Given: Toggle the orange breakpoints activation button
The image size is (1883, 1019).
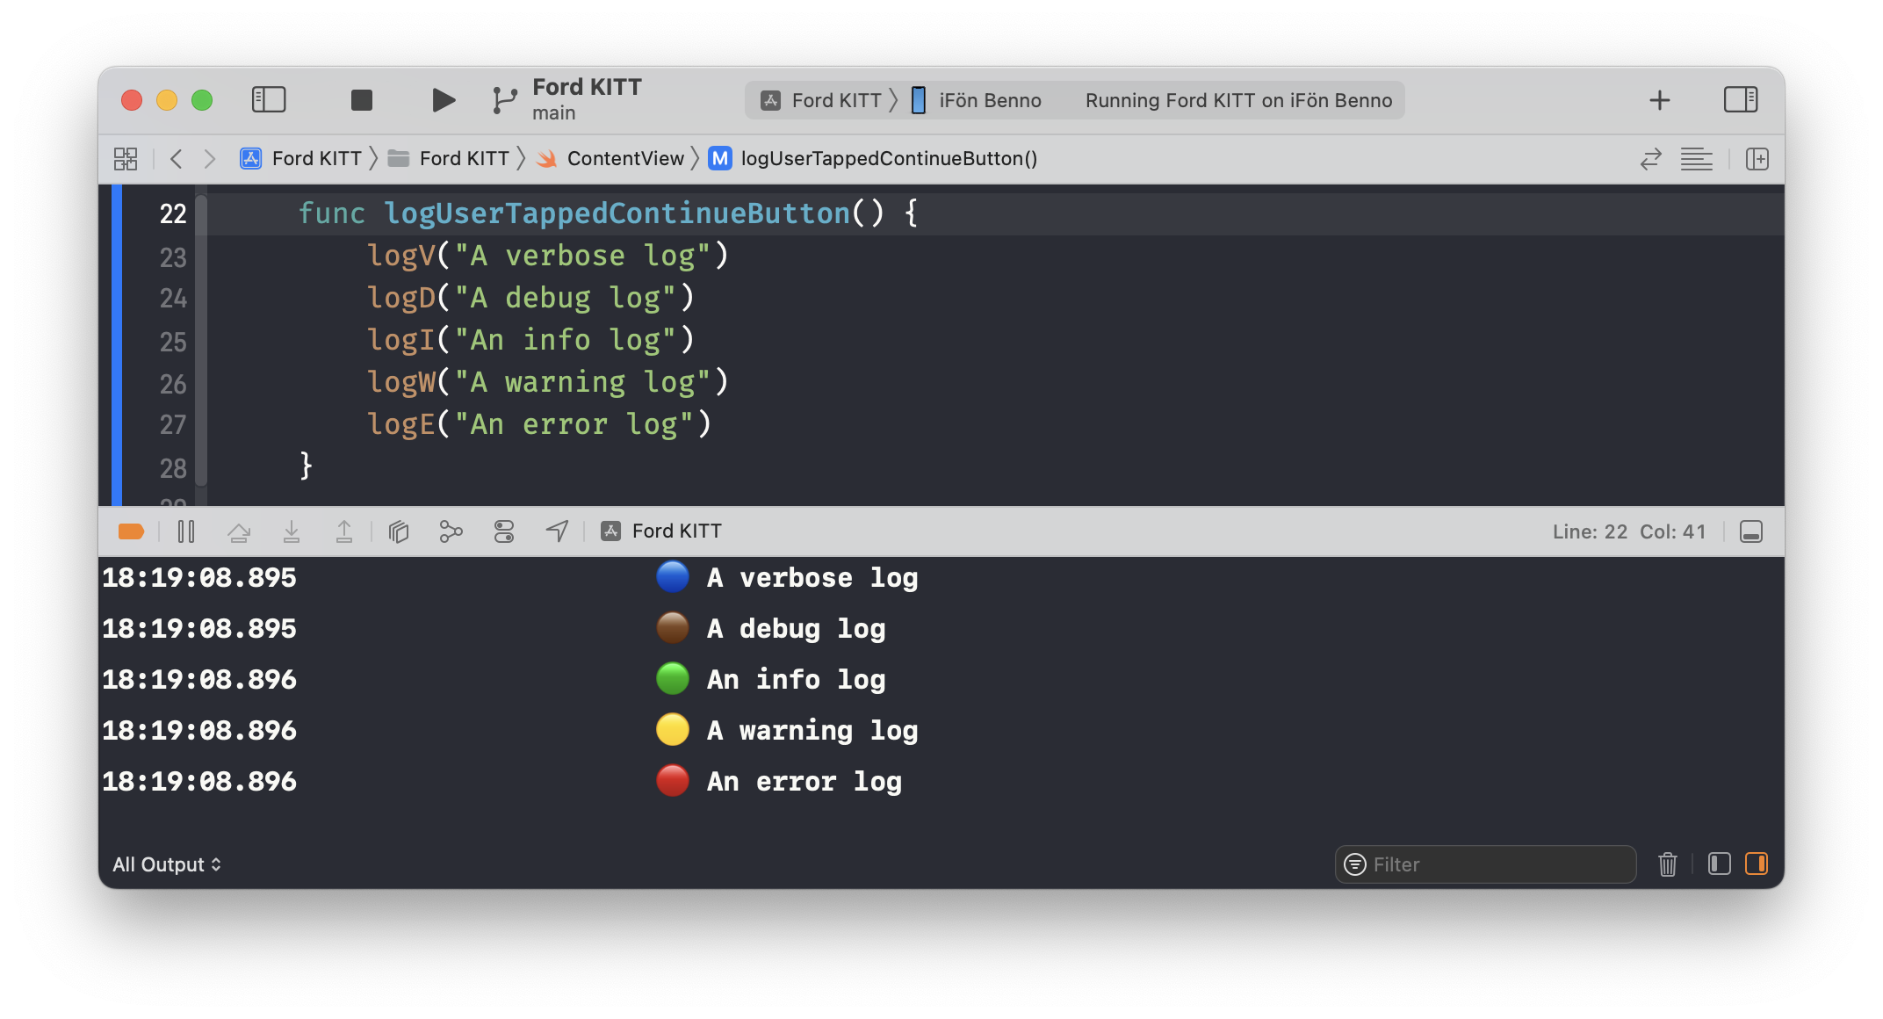Looking at the screenshot, I should pos(131,531).
